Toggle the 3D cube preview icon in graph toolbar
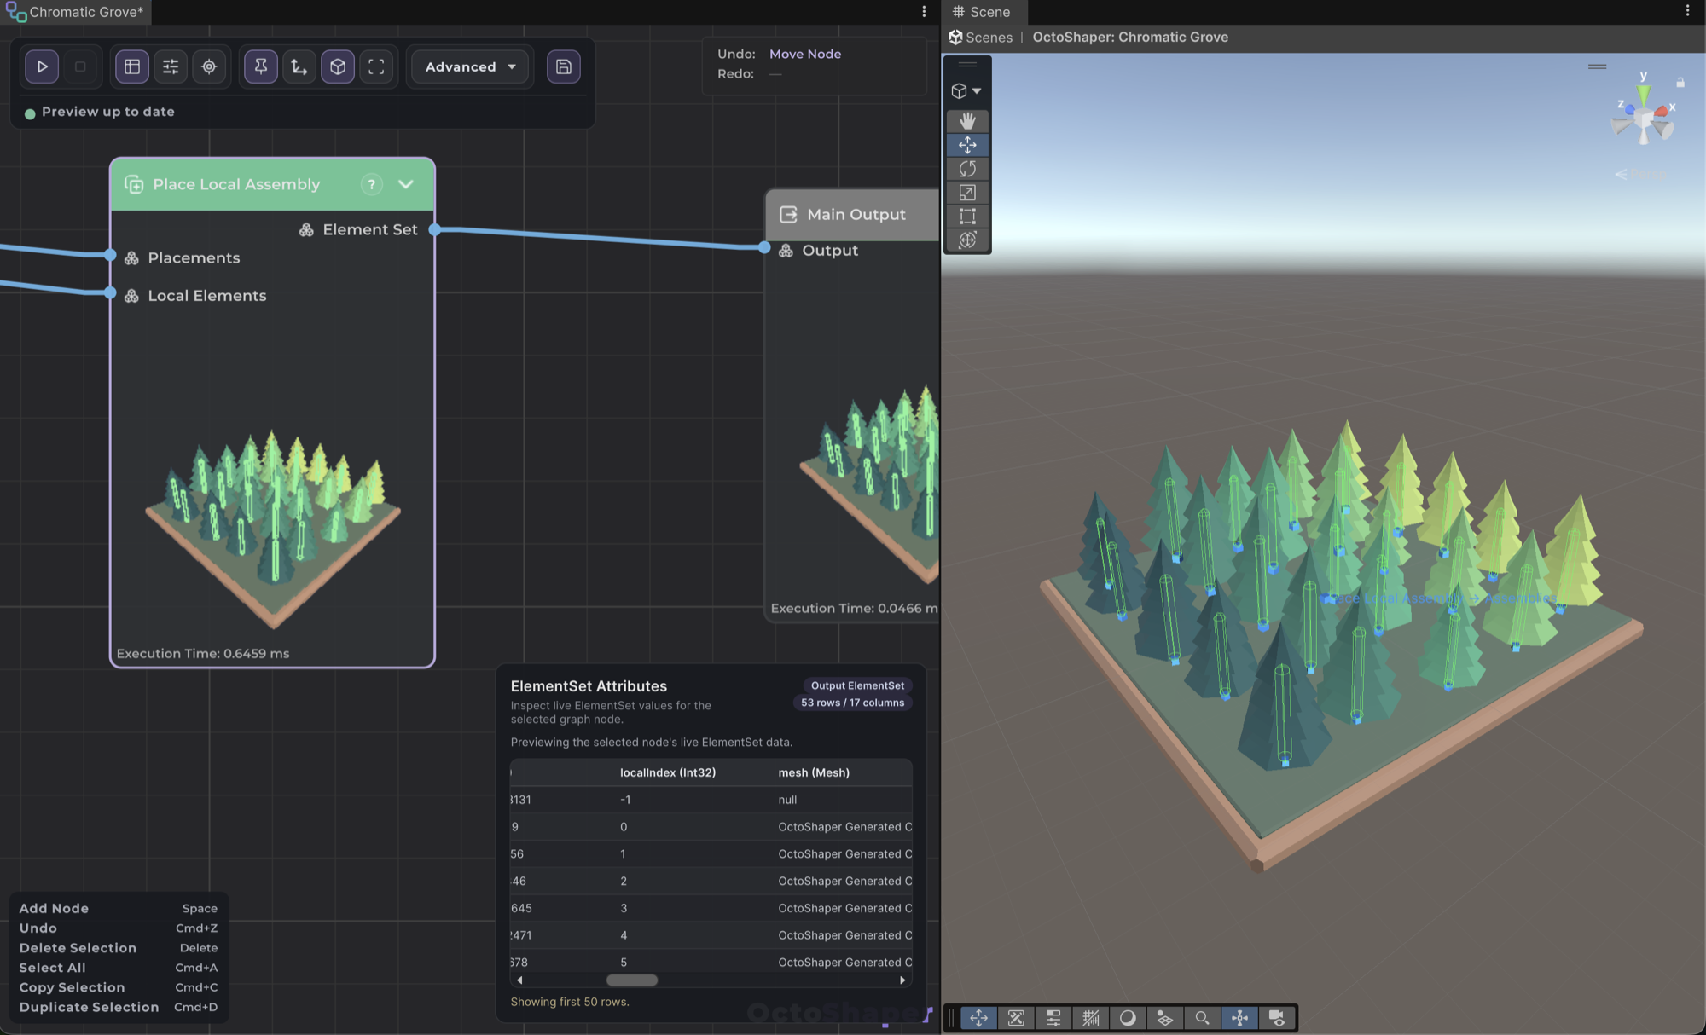Screen dimensions: 1706x1035 click(x=338, y=66)
